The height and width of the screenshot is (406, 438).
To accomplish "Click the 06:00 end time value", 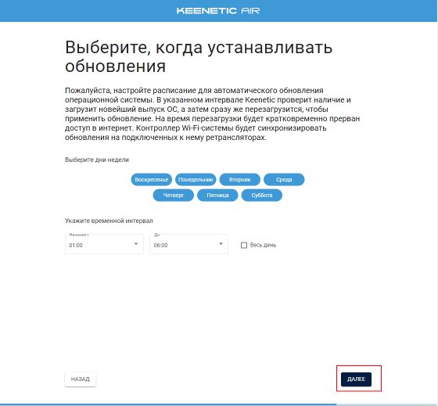I will pos(160,246).
